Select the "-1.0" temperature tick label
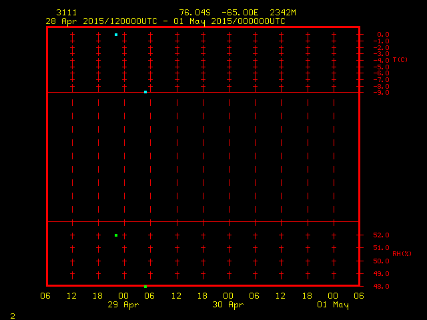This screenshot has height=320, width=427. click(x=381, y=41)
